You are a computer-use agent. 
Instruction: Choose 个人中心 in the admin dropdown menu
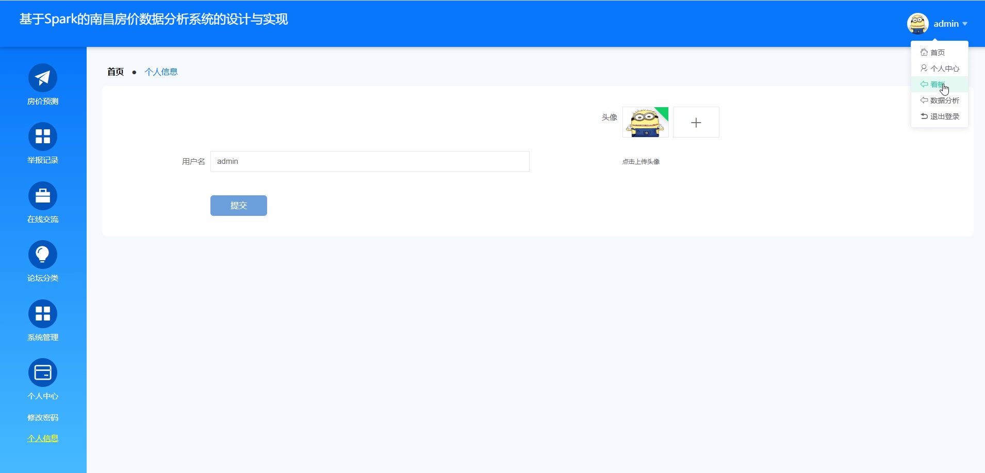click(x=939, y=69)
